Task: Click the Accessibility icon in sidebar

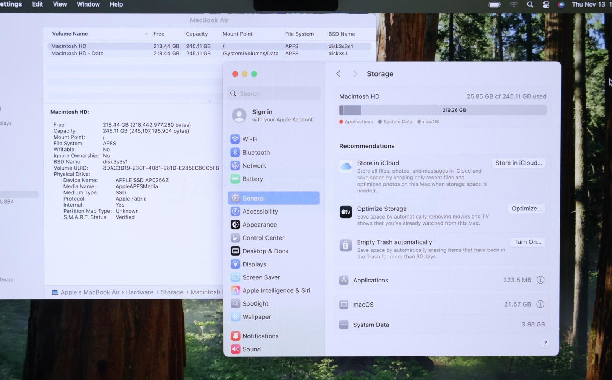Action: pyautogui.click(x=235, y=211)
